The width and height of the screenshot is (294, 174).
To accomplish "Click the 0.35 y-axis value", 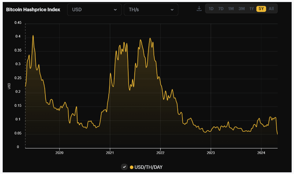I will point(18,50).
